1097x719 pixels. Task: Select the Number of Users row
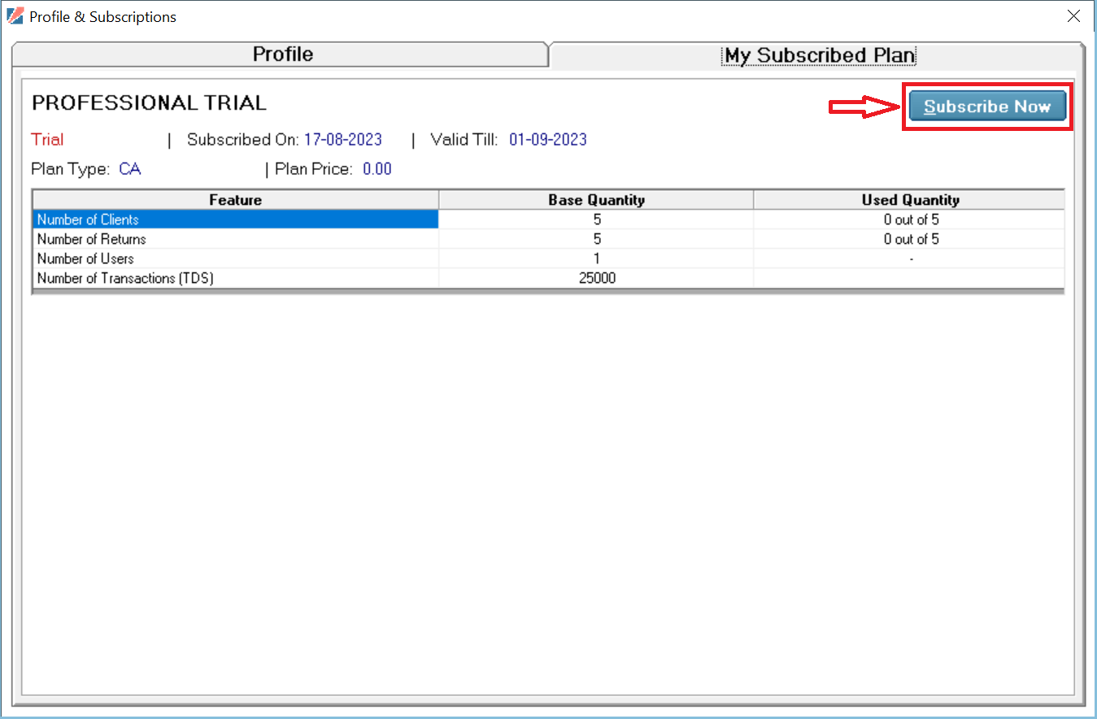tap(548, 259)
